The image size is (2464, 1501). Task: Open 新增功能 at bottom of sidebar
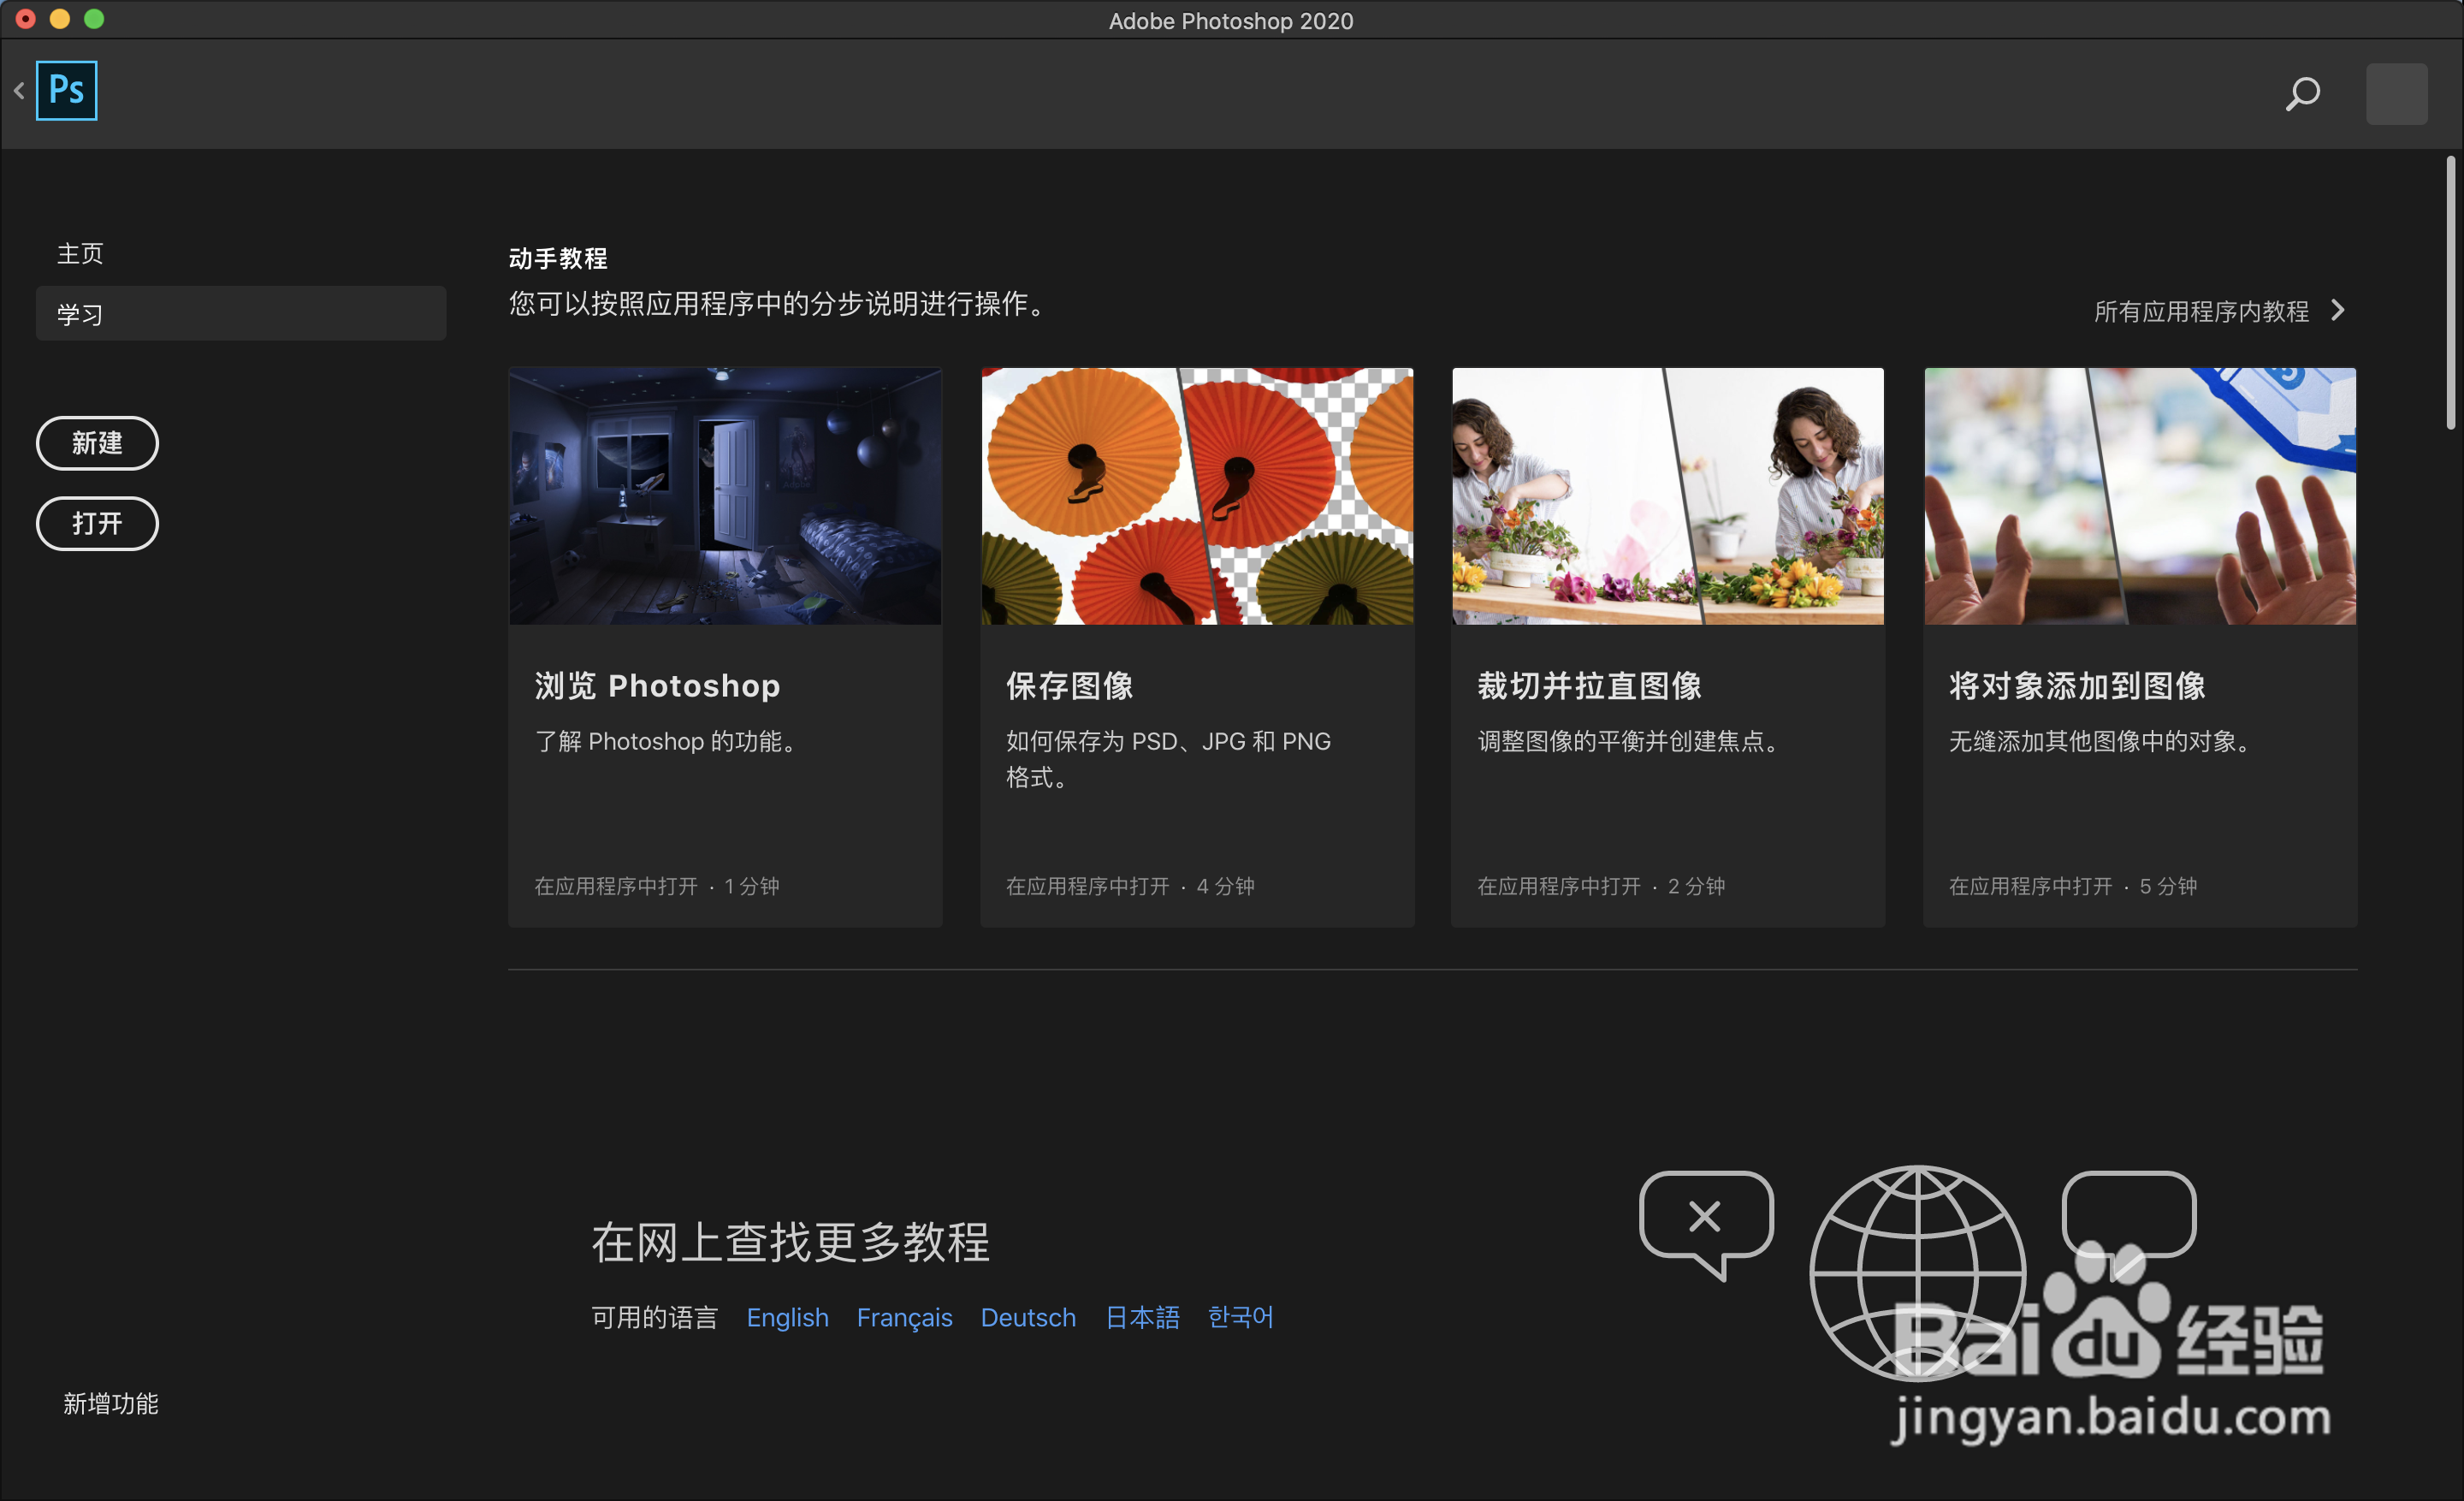pos(110,1404)
